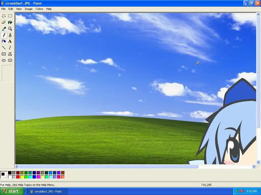Select the Free-Form Select tool
The width and height of the screenshot is (261, 195).
click(4, 16)
